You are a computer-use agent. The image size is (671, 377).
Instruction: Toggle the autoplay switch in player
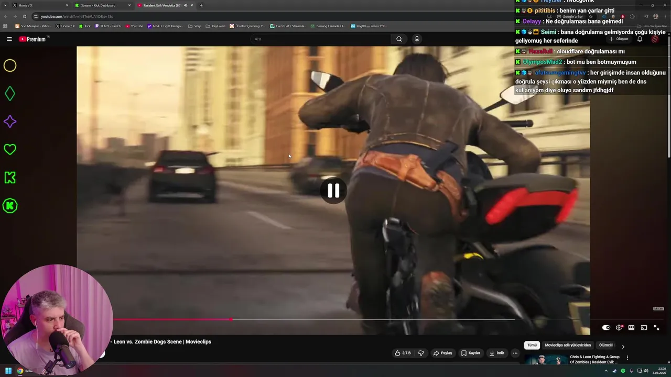click(x=606, y=327)
